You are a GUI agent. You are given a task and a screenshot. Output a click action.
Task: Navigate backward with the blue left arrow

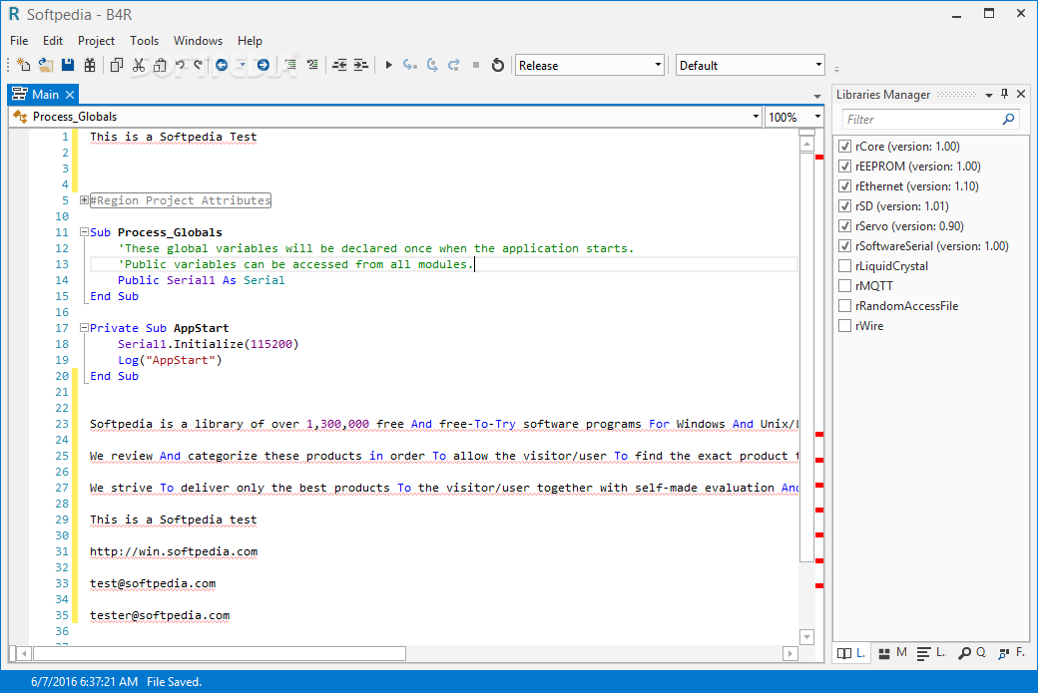(x=222, y=65)
